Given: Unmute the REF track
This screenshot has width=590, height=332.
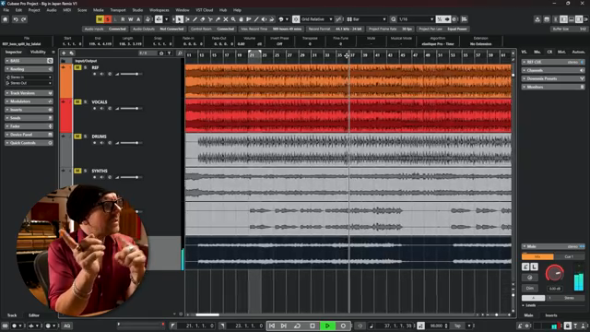Looking at the screenshot, I should [x=77, y=67].
